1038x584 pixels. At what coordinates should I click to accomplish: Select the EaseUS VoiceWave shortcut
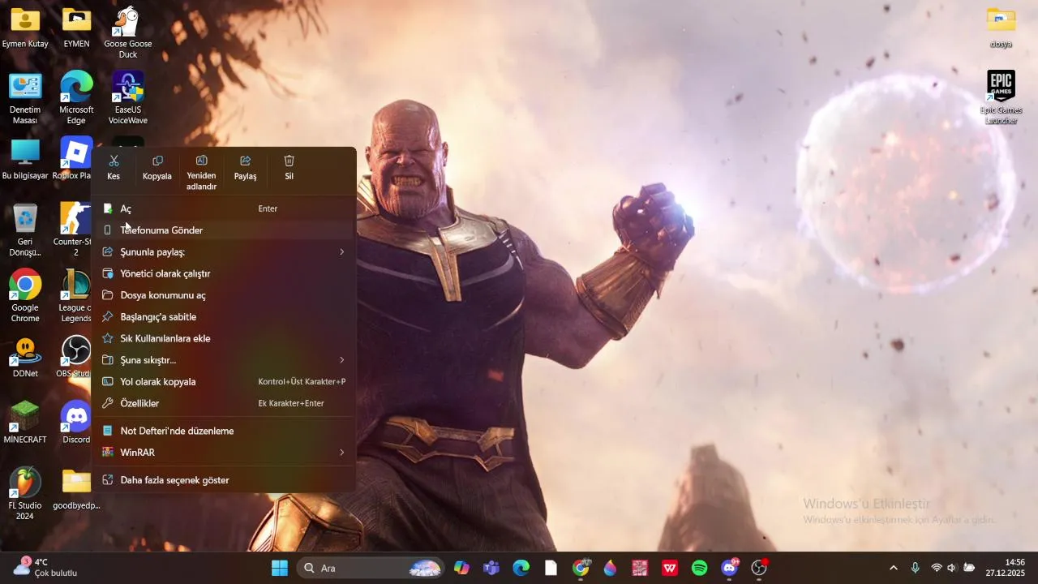pos(128,98)
